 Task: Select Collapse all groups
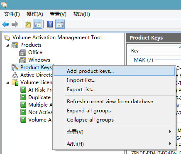114,120
